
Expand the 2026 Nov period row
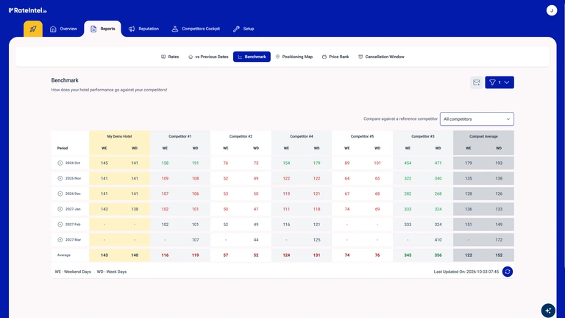[60, 178]
